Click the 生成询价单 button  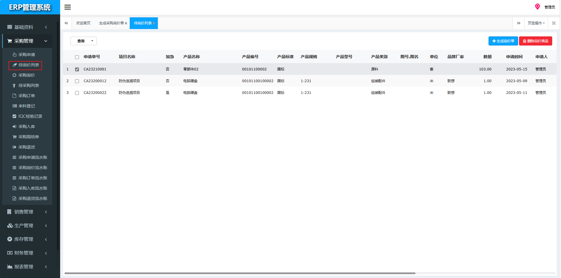(x=503, y=41)
